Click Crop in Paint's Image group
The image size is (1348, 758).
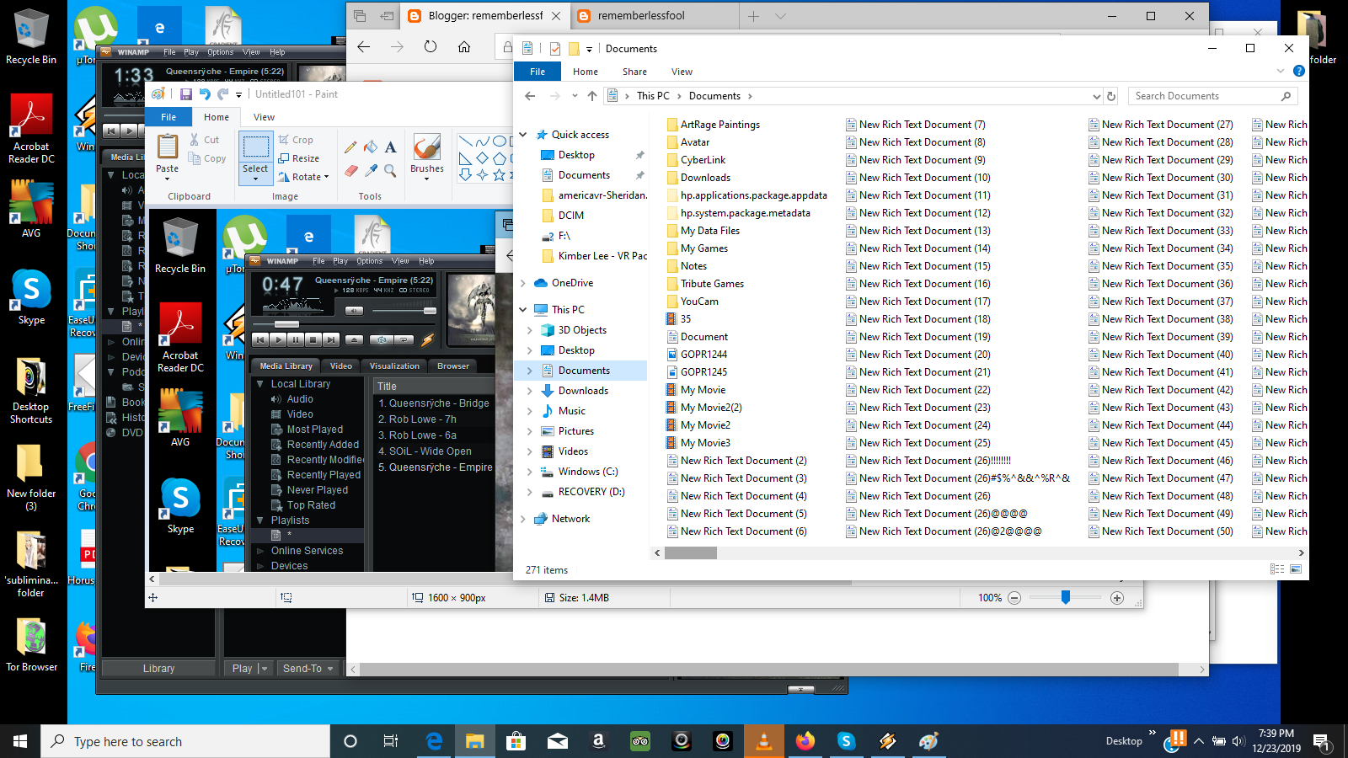(x=296, y=140)
